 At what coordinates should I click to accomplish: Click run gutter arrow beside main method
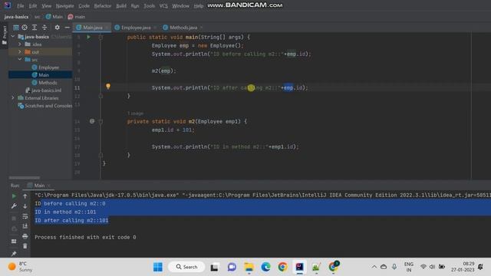pyautogui.click(x=89, y=37)
